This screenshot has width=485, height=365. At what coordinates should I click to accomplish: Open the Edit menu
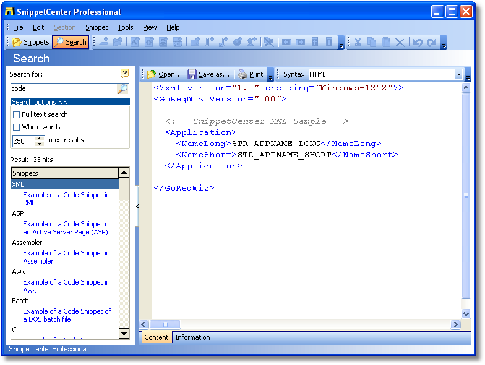click(38, 27)
